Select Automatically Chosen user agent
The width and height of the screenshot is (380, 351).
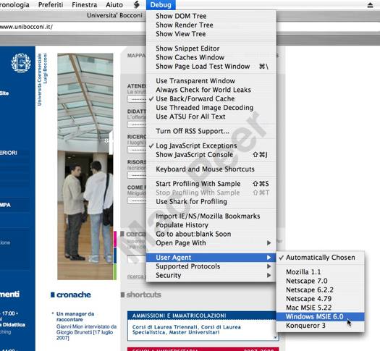click(x=320, y=258)
